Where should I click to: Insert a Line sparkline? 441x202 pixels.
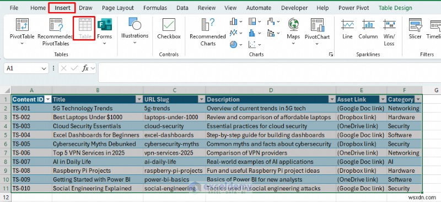[x=347, y=29]
